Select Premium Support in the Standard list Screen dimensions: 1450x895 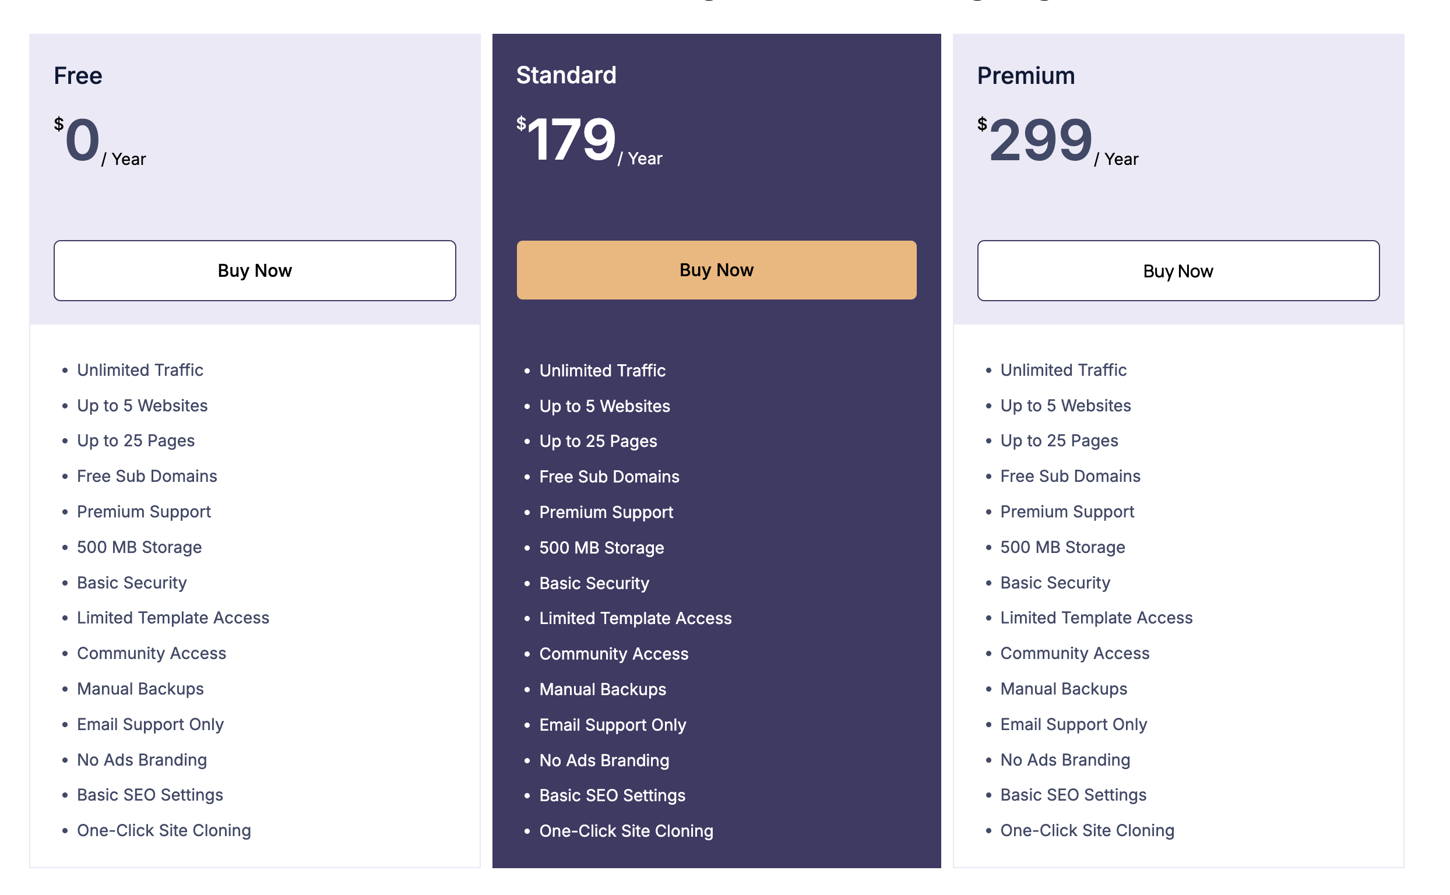pyautogui.click(x=606, y=512)
